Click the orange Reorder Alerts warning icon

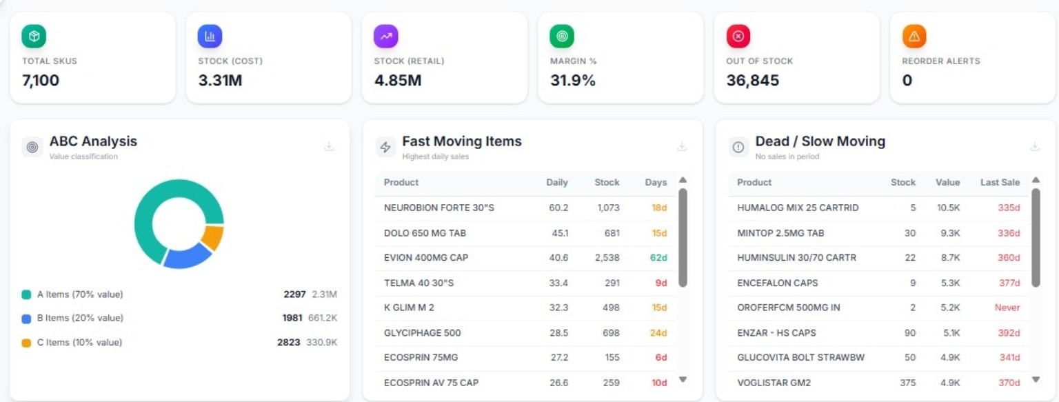point(914,36)
